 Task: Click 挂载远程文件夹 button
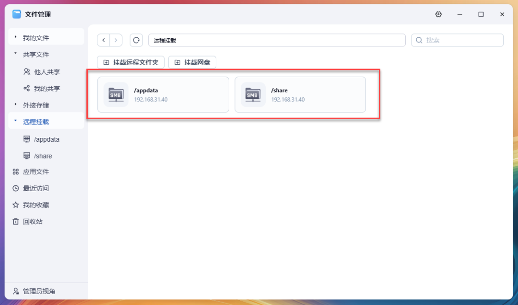click(131, 62)
